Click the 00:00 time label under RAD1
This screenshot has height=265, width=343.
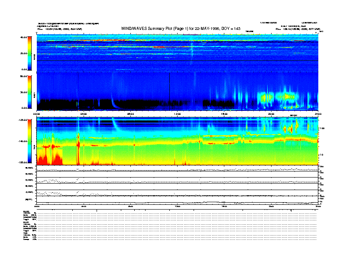(x=37, y=114)
